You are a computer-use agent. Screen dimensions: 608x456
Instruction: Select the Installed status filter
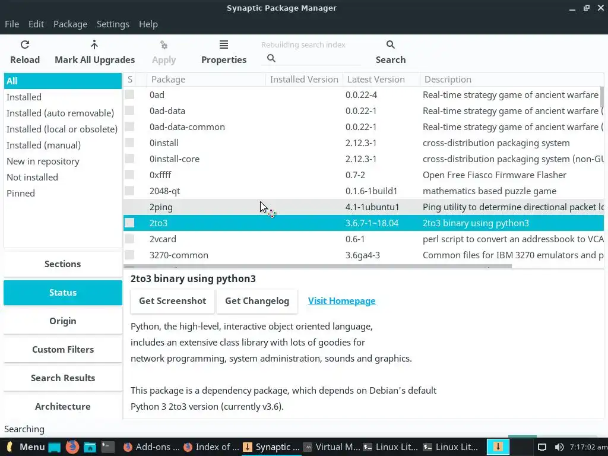pos(63,97)
